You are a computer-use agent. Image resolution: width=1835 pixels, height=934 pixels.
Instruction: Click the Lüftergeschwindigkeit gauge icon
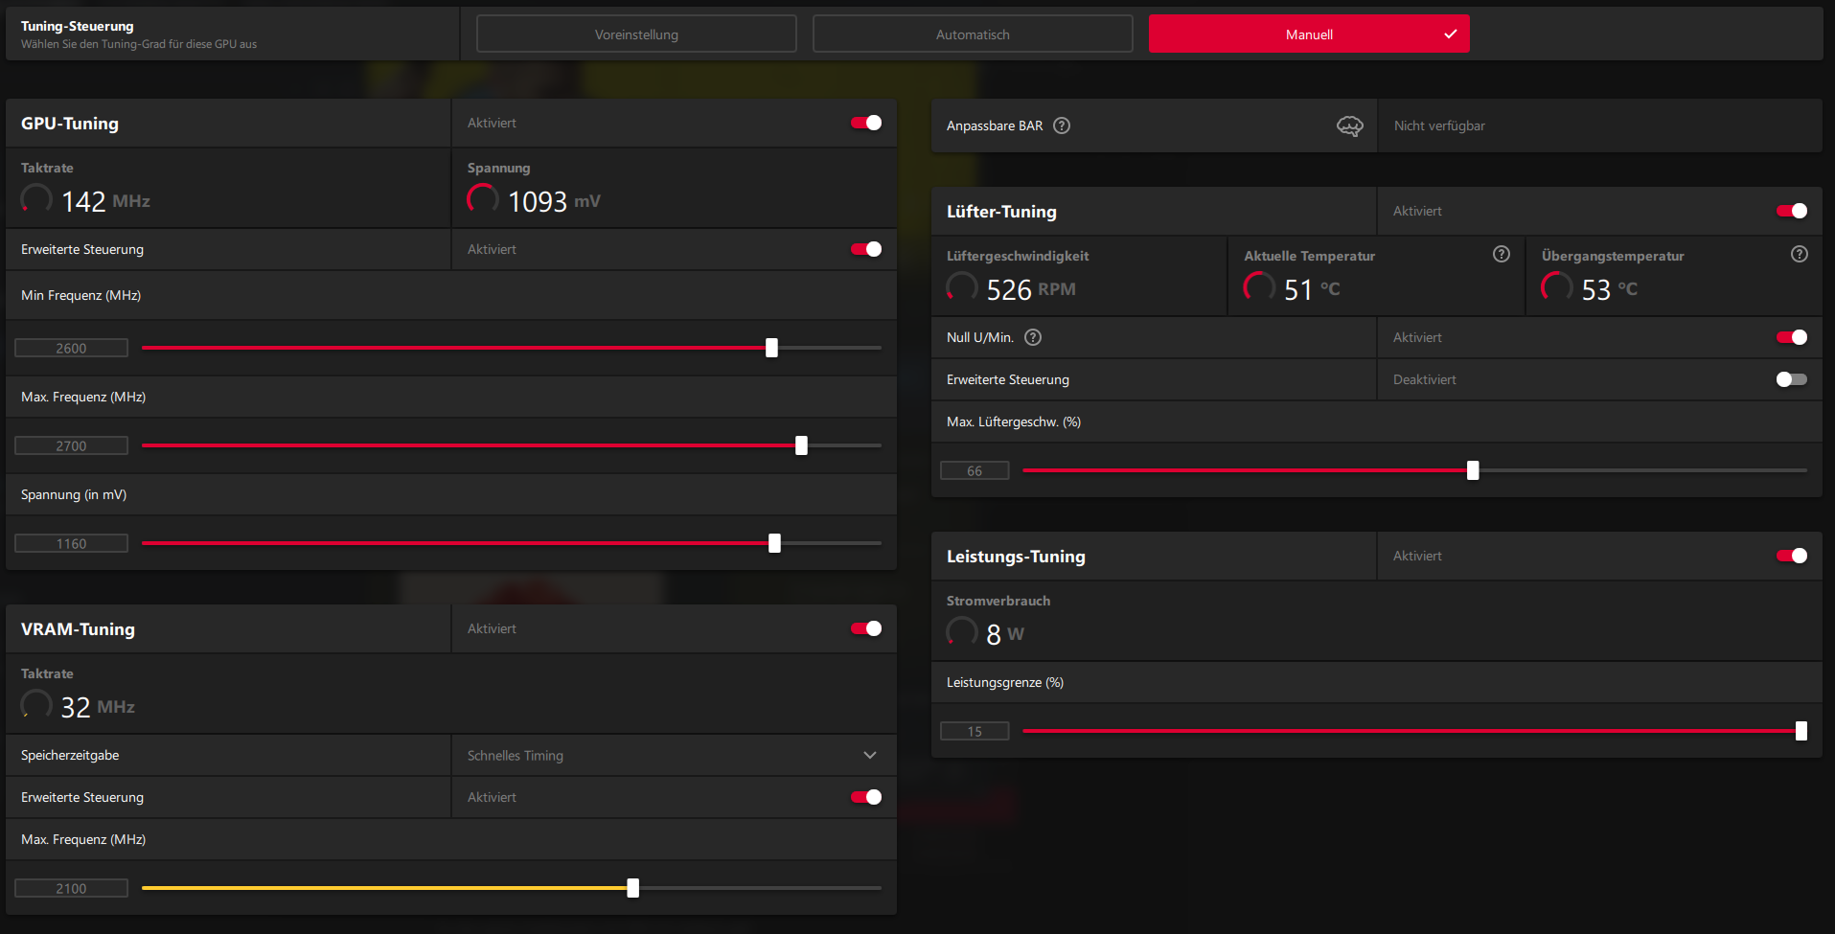[962, 287]
